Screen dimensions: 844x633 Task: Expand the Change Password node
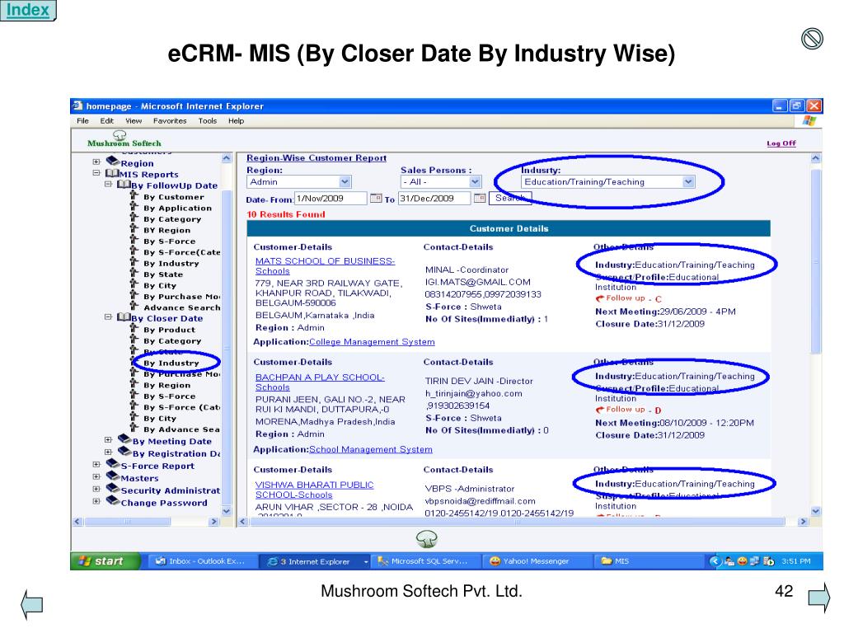pos(96,501)
